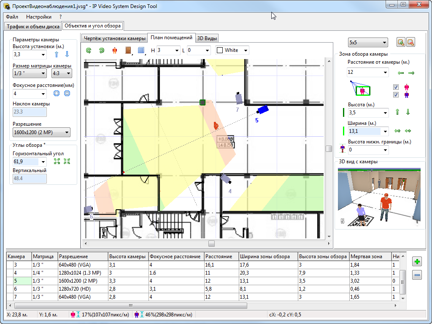
Task: Click the blue 3D box toolbar icon
Action: [x=141, y=50]
